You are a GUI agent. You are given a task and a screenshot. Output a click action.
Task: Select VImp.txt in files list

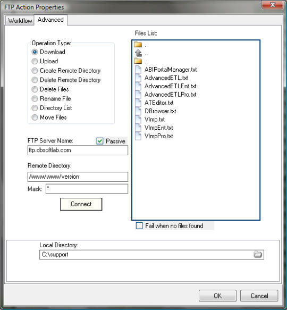coord(155,120)
